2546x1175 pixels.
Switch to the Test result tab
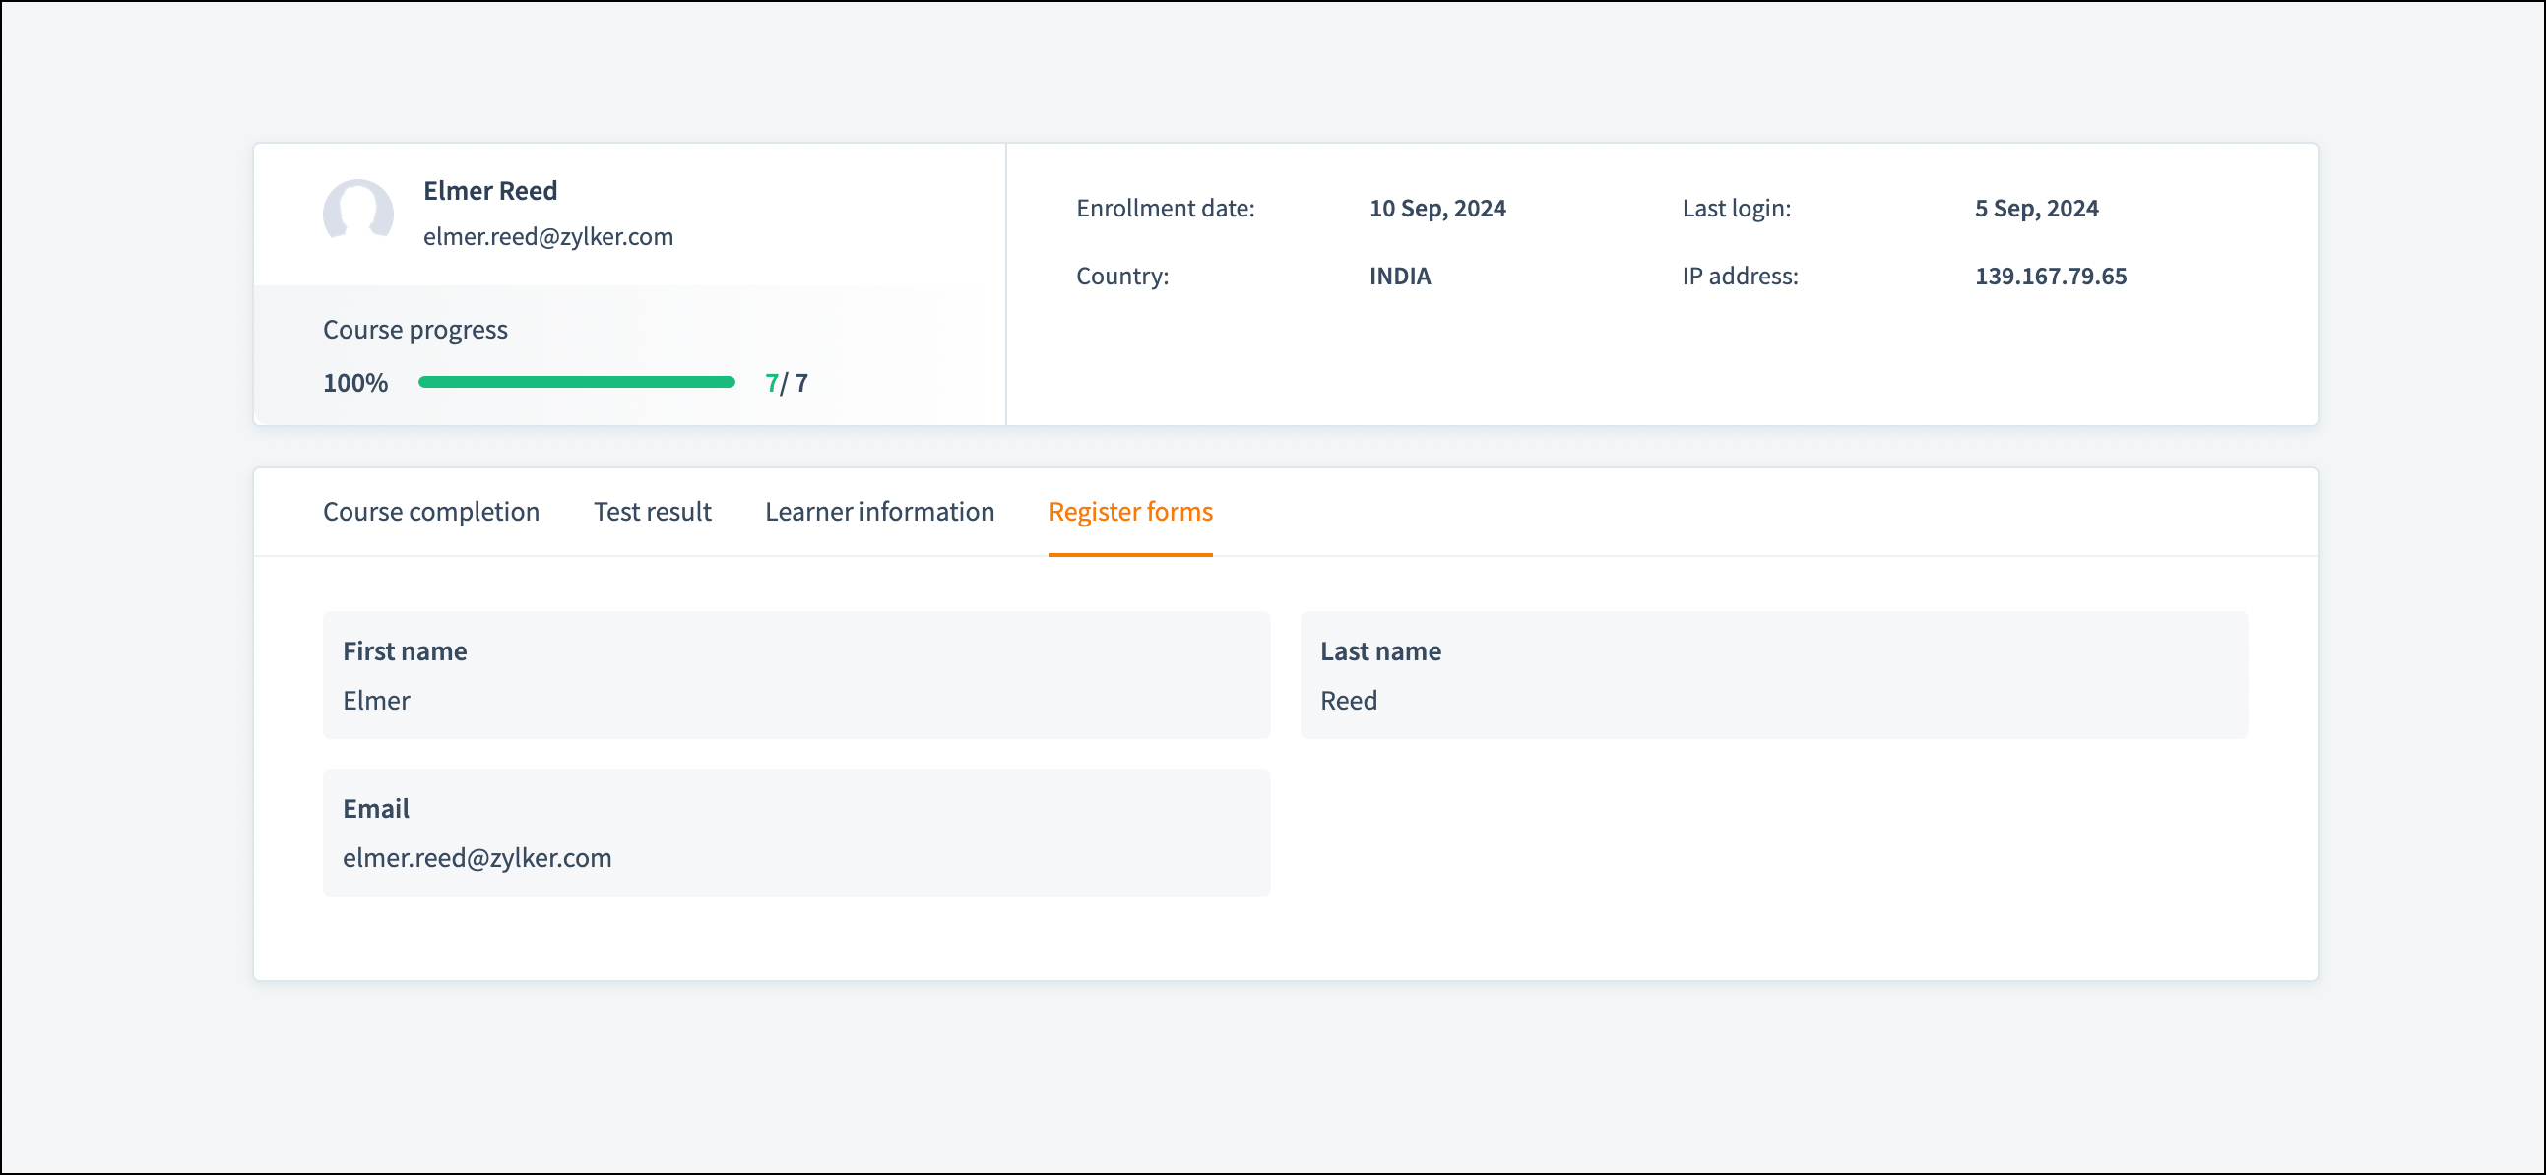pos(653,512)
